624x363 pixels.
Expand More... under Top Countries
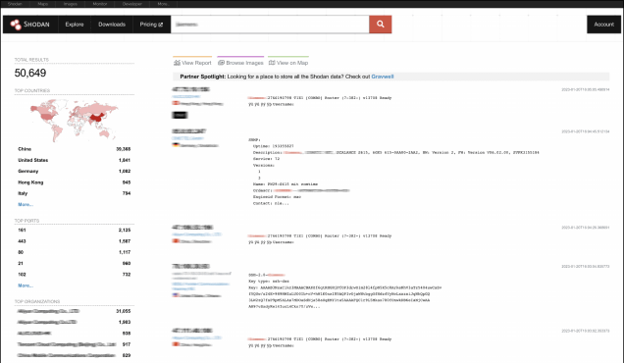26,205
